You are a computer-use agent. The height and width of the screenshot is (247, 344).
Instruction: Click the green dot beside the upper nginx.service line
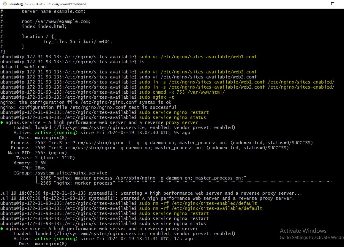coord(2,122)
